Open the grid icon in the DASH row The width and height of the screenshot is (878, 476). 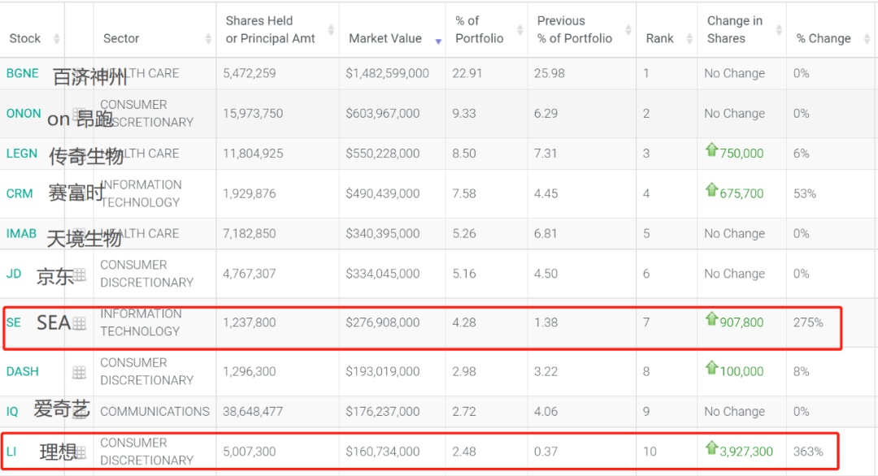(79, 372)
